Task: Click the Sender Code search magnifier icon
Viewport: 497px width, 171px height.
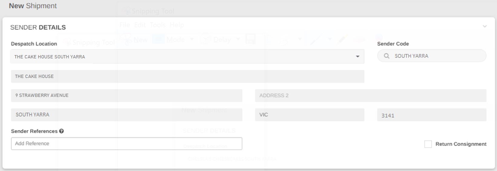Action: click(x=386, y=56)
